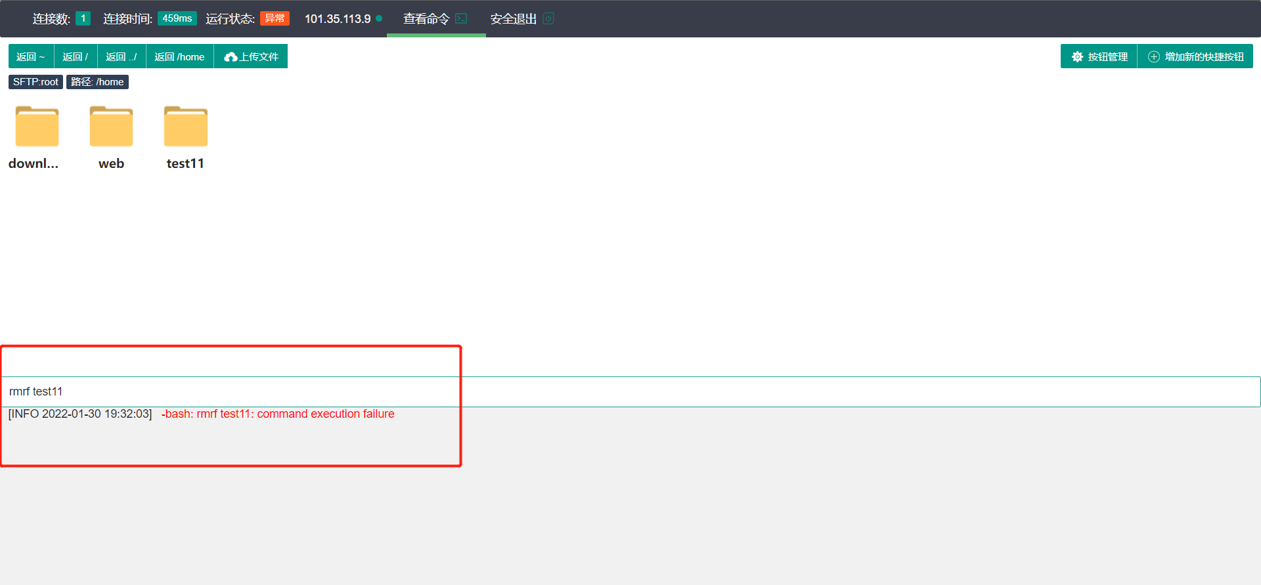Viewport: 1261px width, 585px height.
Task: Click the 返回 /home button
Action: [x=179, y=56]
